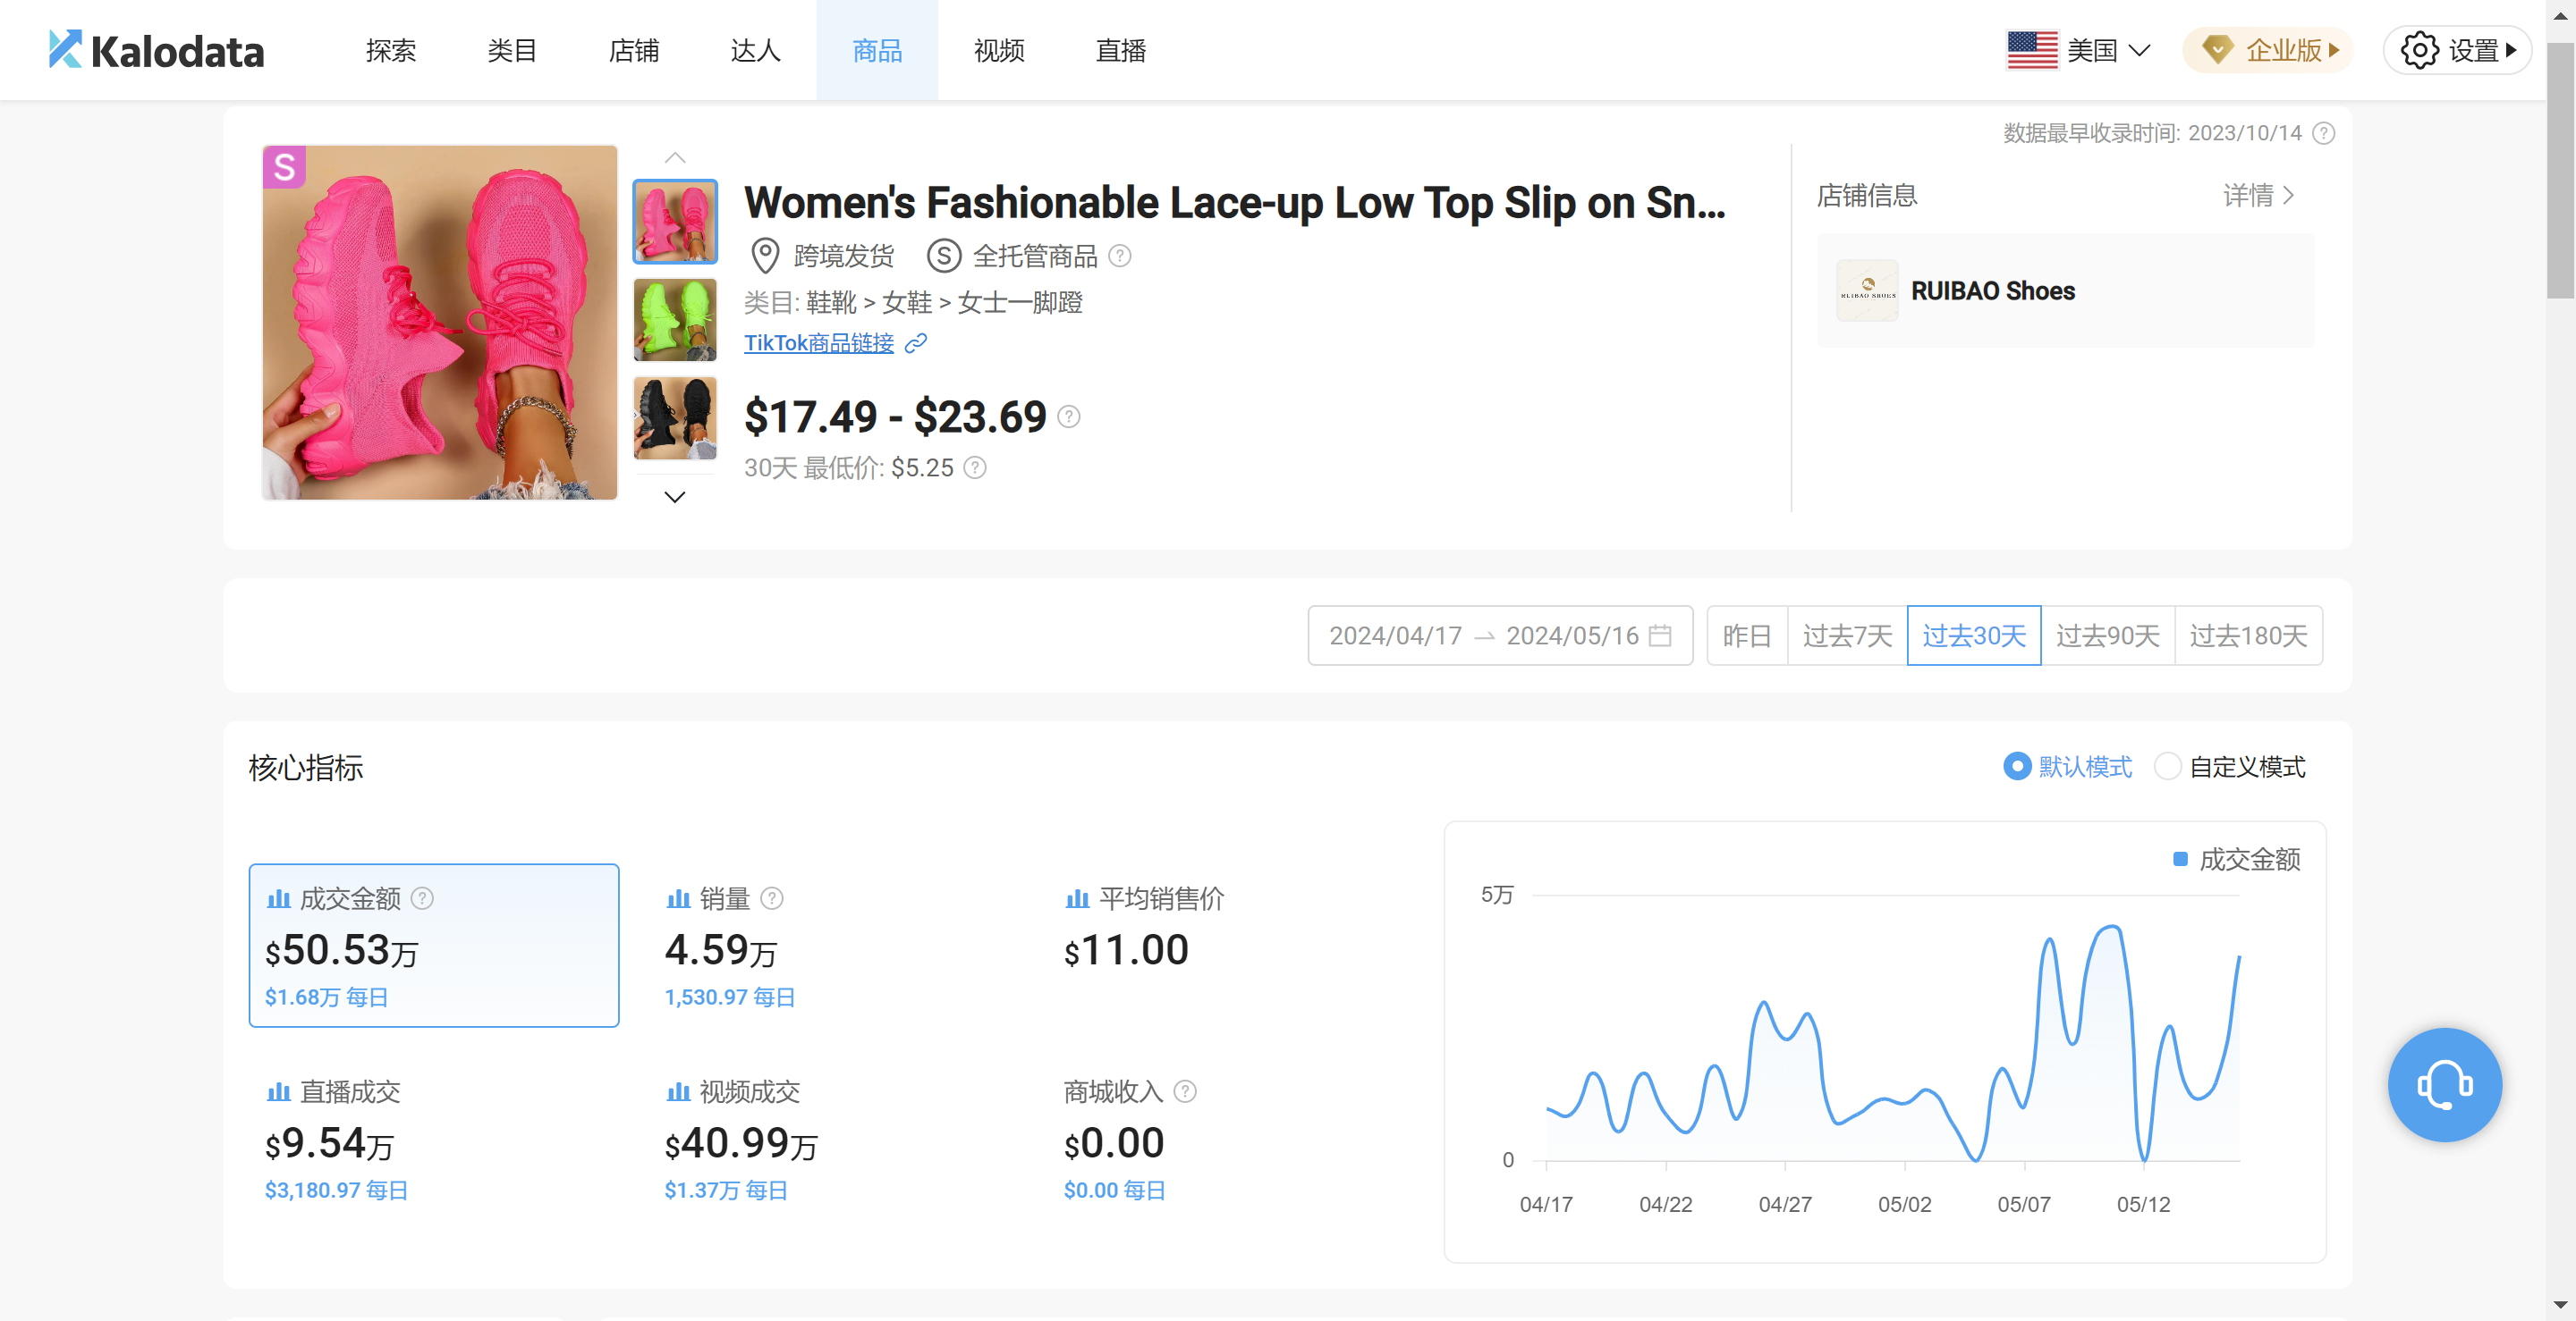Viewport: 2576px width, 1321px height.
Task: Click the Kalodata logo
Action: (157, 50)
